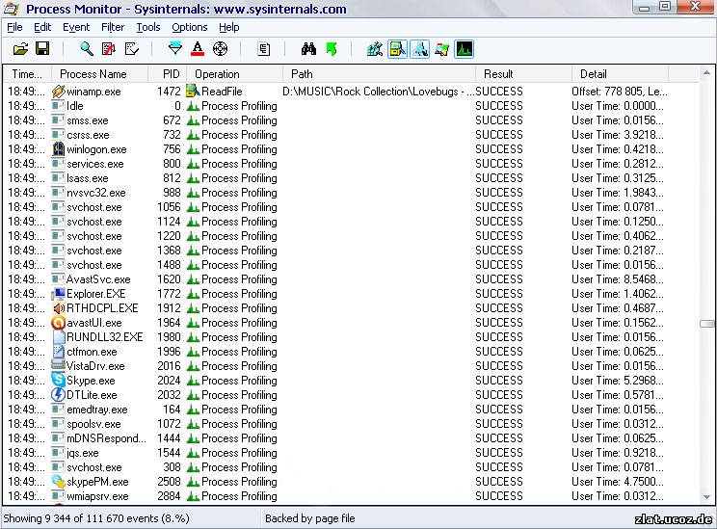Toggle the Autoscroll toolbar icon

109,48
